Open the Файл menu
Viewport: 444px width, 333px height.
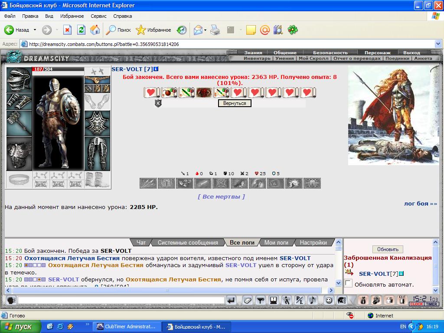[10, 16]
